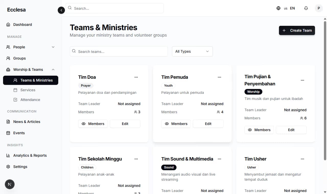
Task: Click the Tim Sekolah Minggu card title
Action: pos(100,159)
